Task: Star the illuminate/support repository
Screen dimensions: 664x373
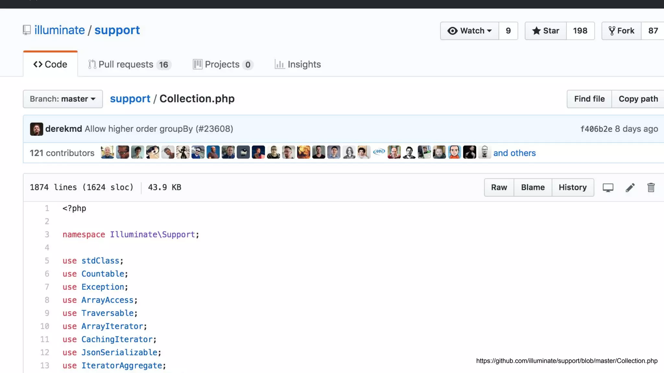Action: pyautogui.click(x=546, y=31)
